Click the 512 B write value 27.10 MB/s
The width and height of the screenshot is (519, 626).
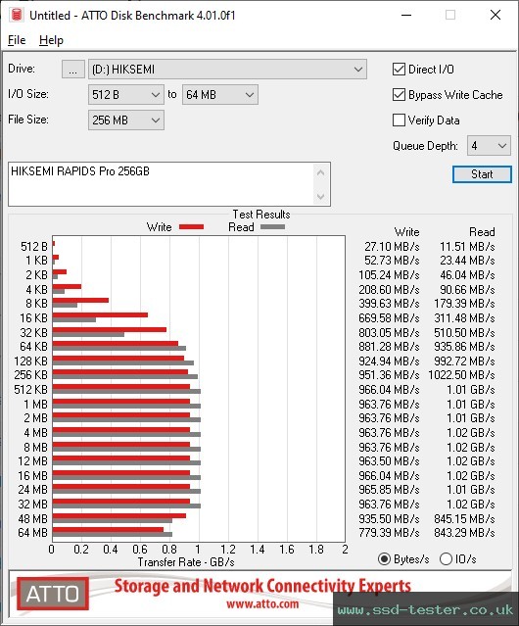pyautogui.click(x=392, y=247)
